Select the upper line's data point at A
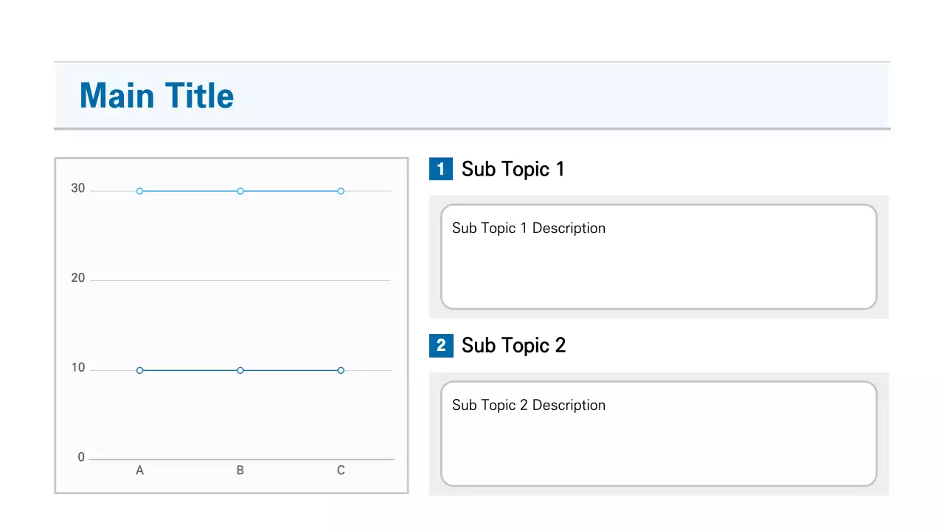This screenshot has height=531, width=944. click(140, 191)
